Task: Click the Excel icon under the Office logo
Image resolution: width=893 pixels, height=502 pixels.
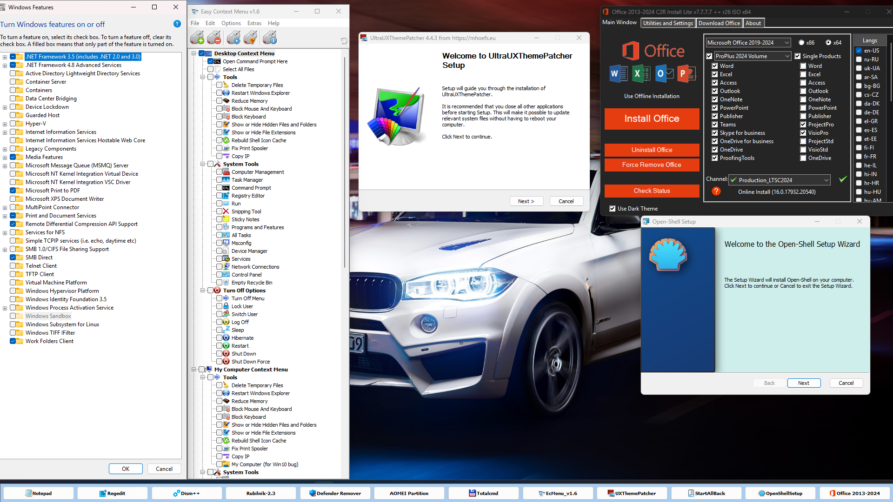Action: point(641,73)
